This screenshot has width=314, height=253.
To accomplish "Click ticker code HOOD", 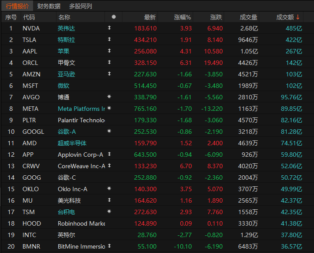I will (32, 223).
